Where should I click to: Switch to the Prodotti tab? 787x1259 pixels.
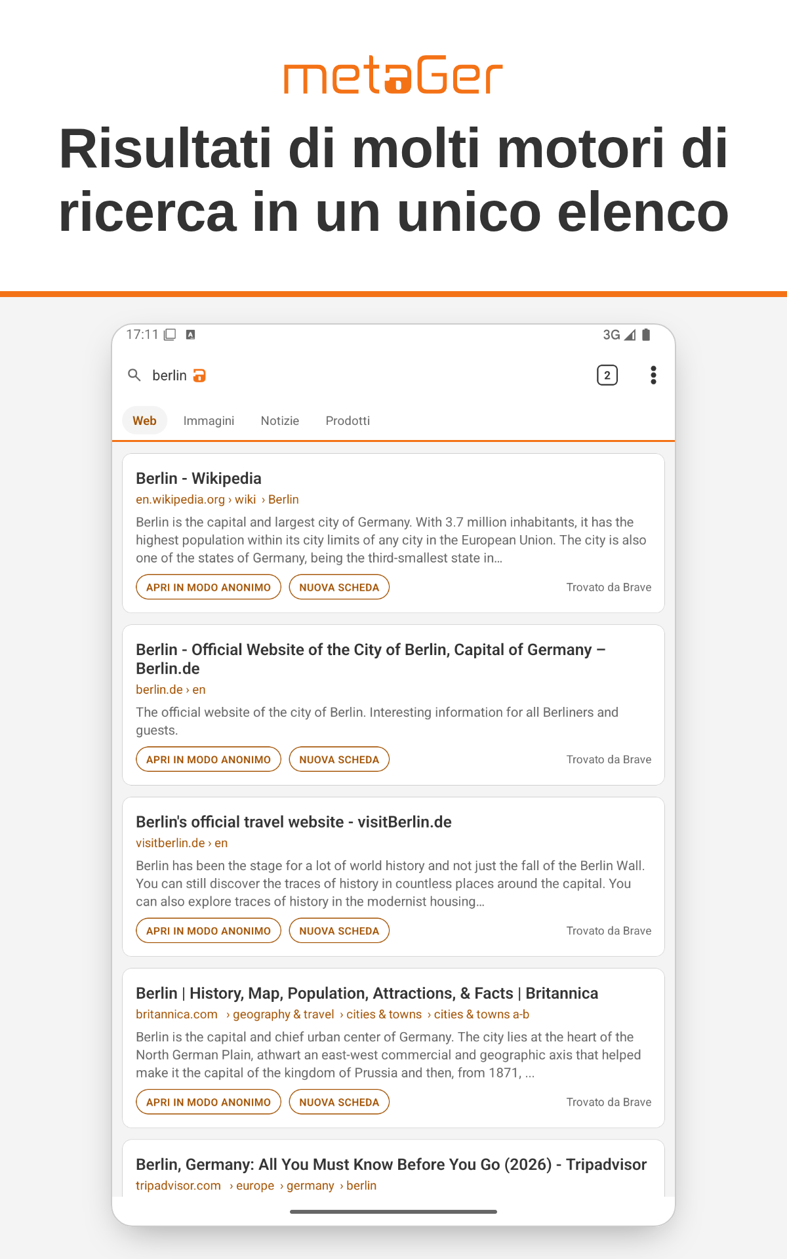(x=348, y=420)
